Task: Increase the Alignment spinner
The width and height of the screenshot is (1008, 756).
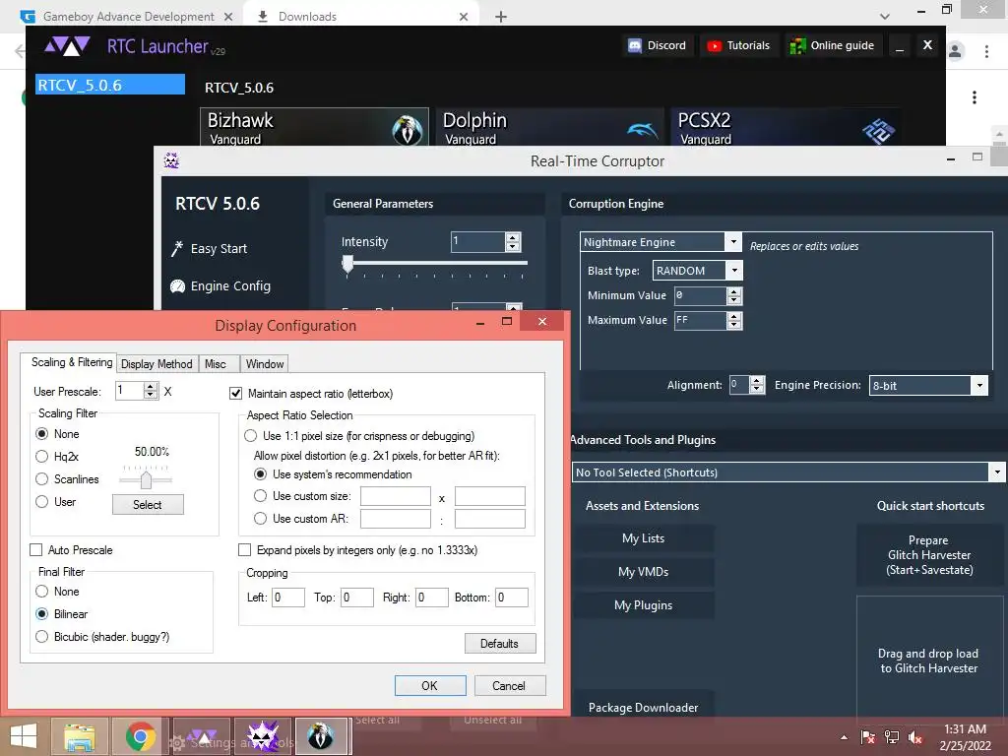Action: tap(757, 381)
